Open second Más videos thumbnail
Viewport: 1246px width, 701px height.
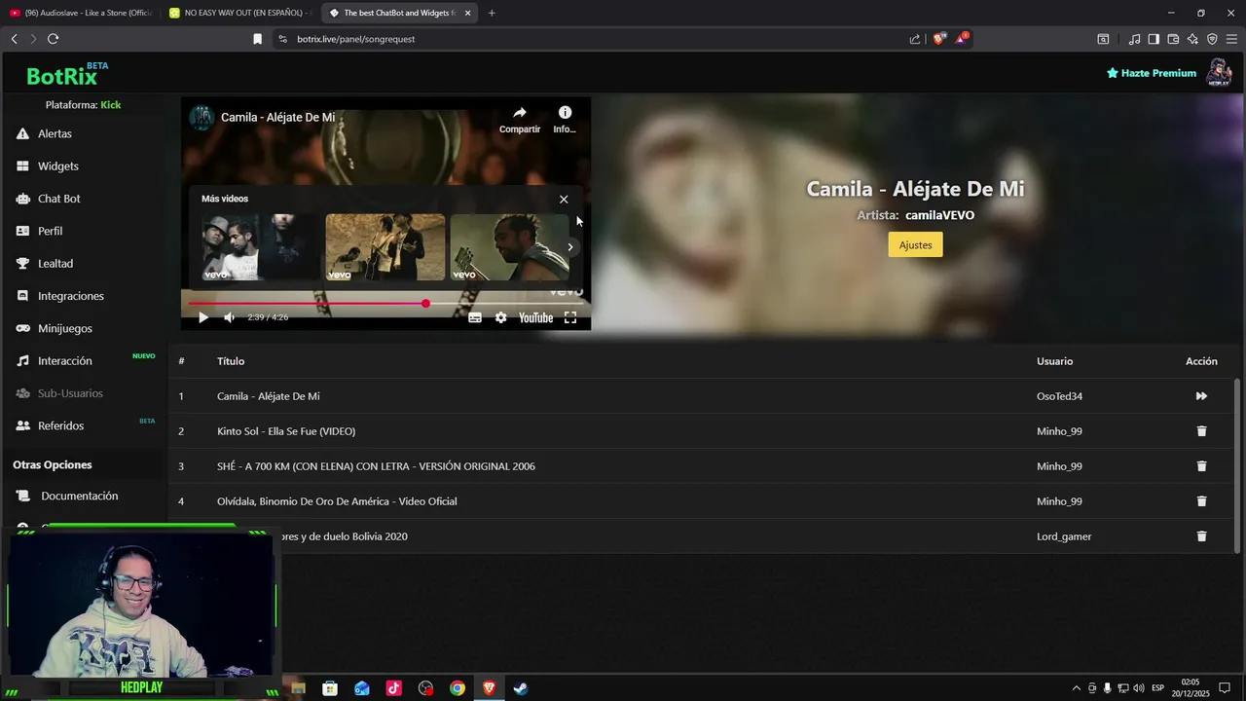point(385,247)
